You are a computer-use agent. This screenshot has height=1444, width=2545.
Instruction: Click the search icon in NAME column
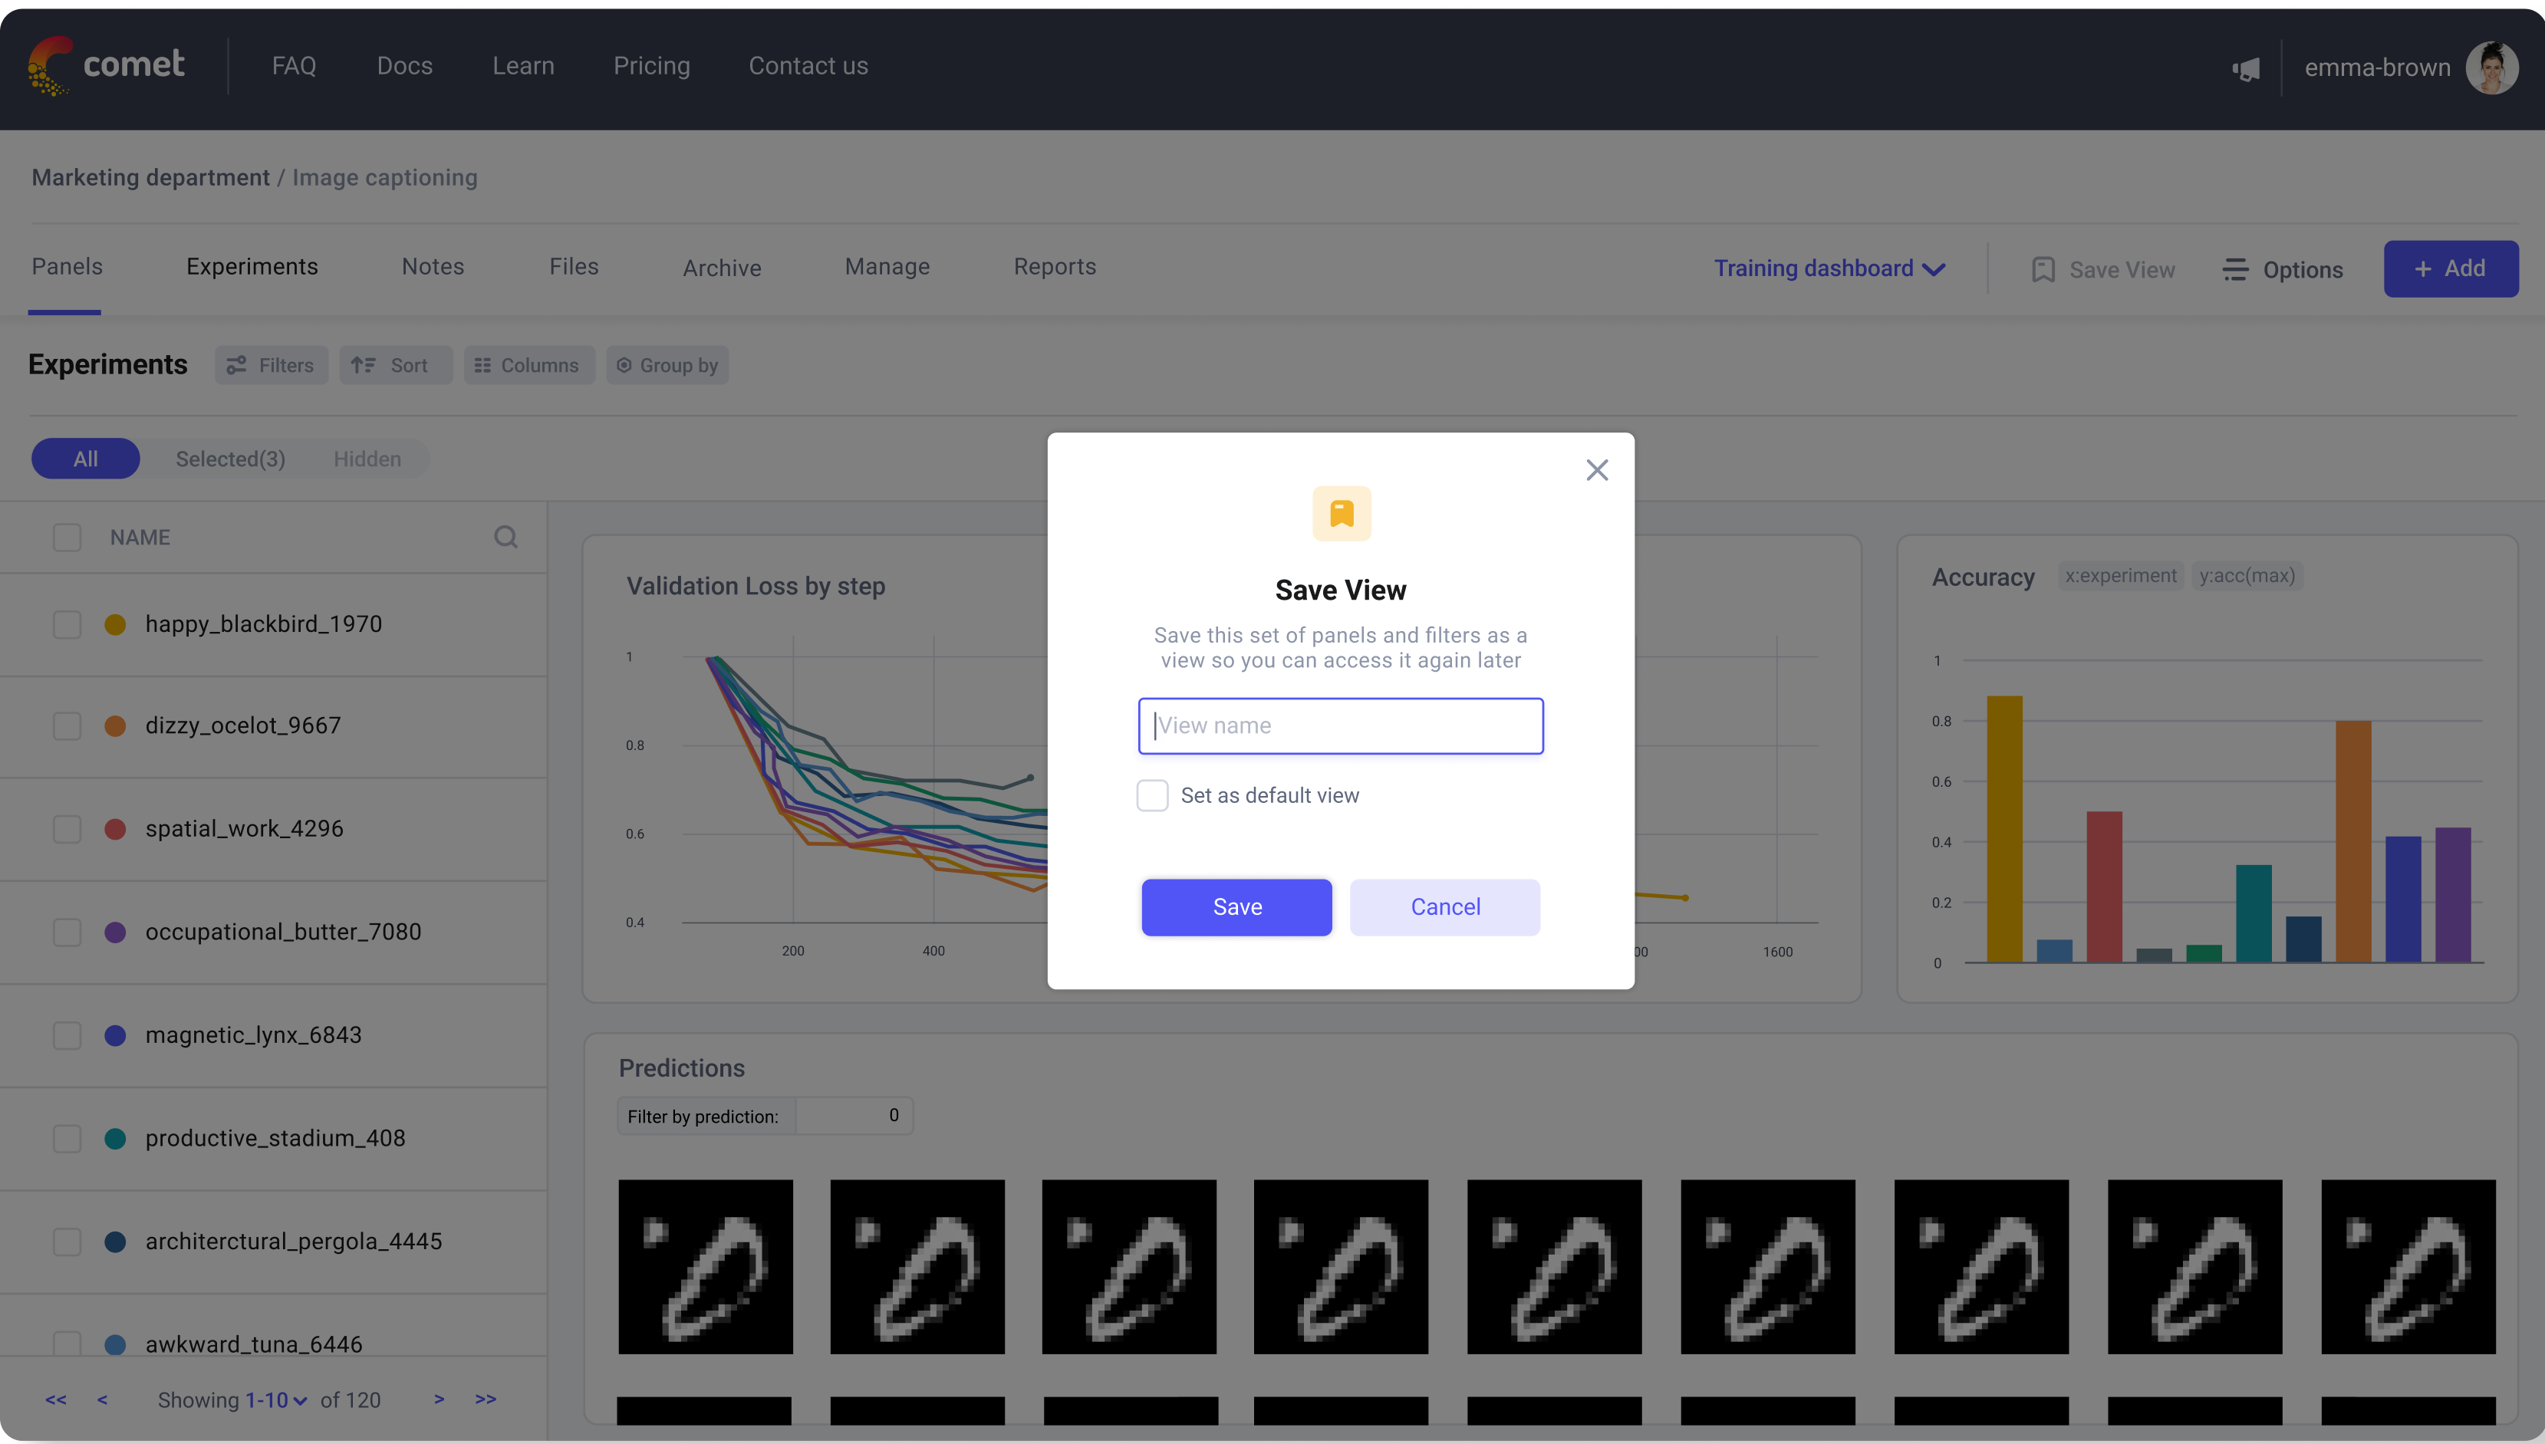click(x=505, y=537)
